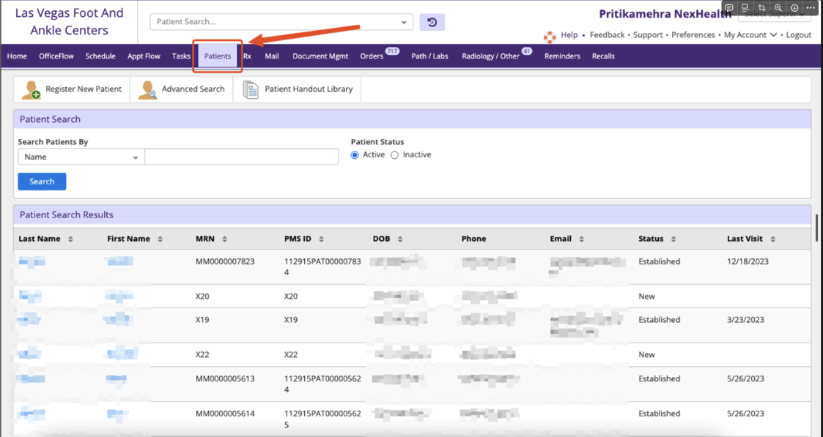The image size is (823, 437).
Task: Open the Rx tab
Action: (x=247, y=56)
